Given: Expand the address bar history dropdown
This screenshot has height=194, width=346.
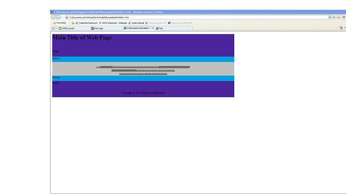Looking at the screenshot, I should click(329, 17).
